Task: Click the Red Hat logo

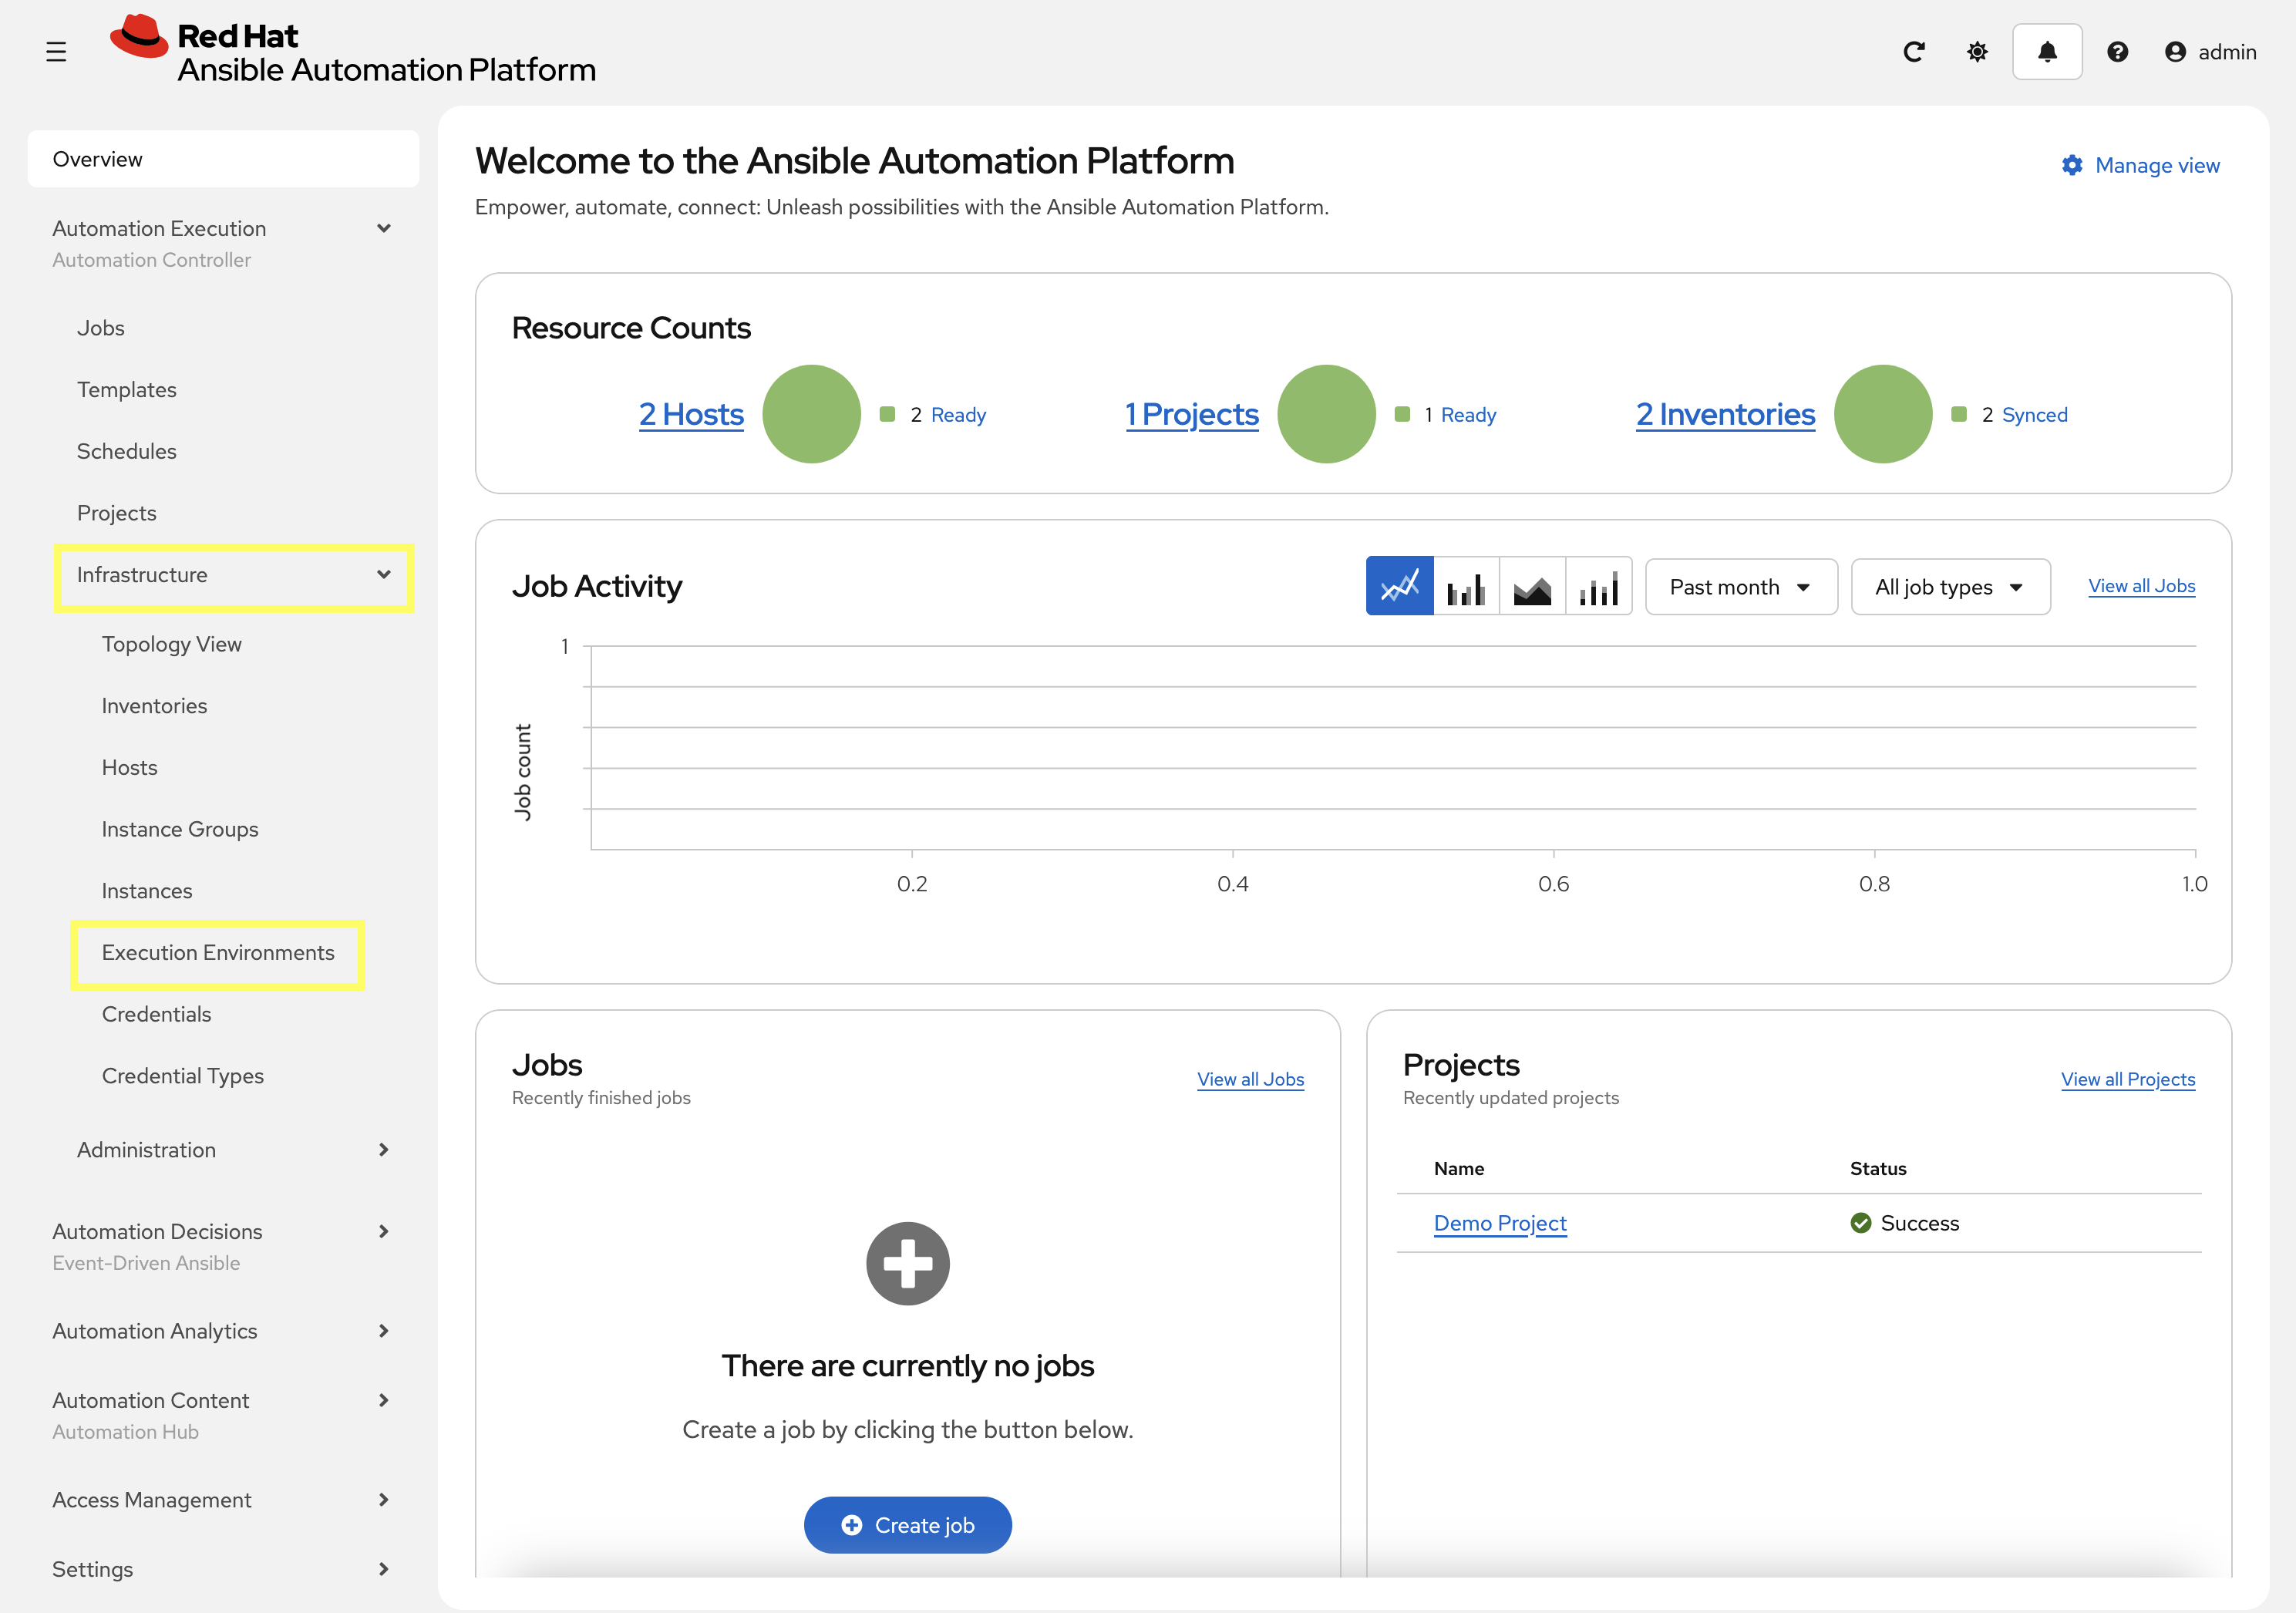Action: tap(142, 37)
